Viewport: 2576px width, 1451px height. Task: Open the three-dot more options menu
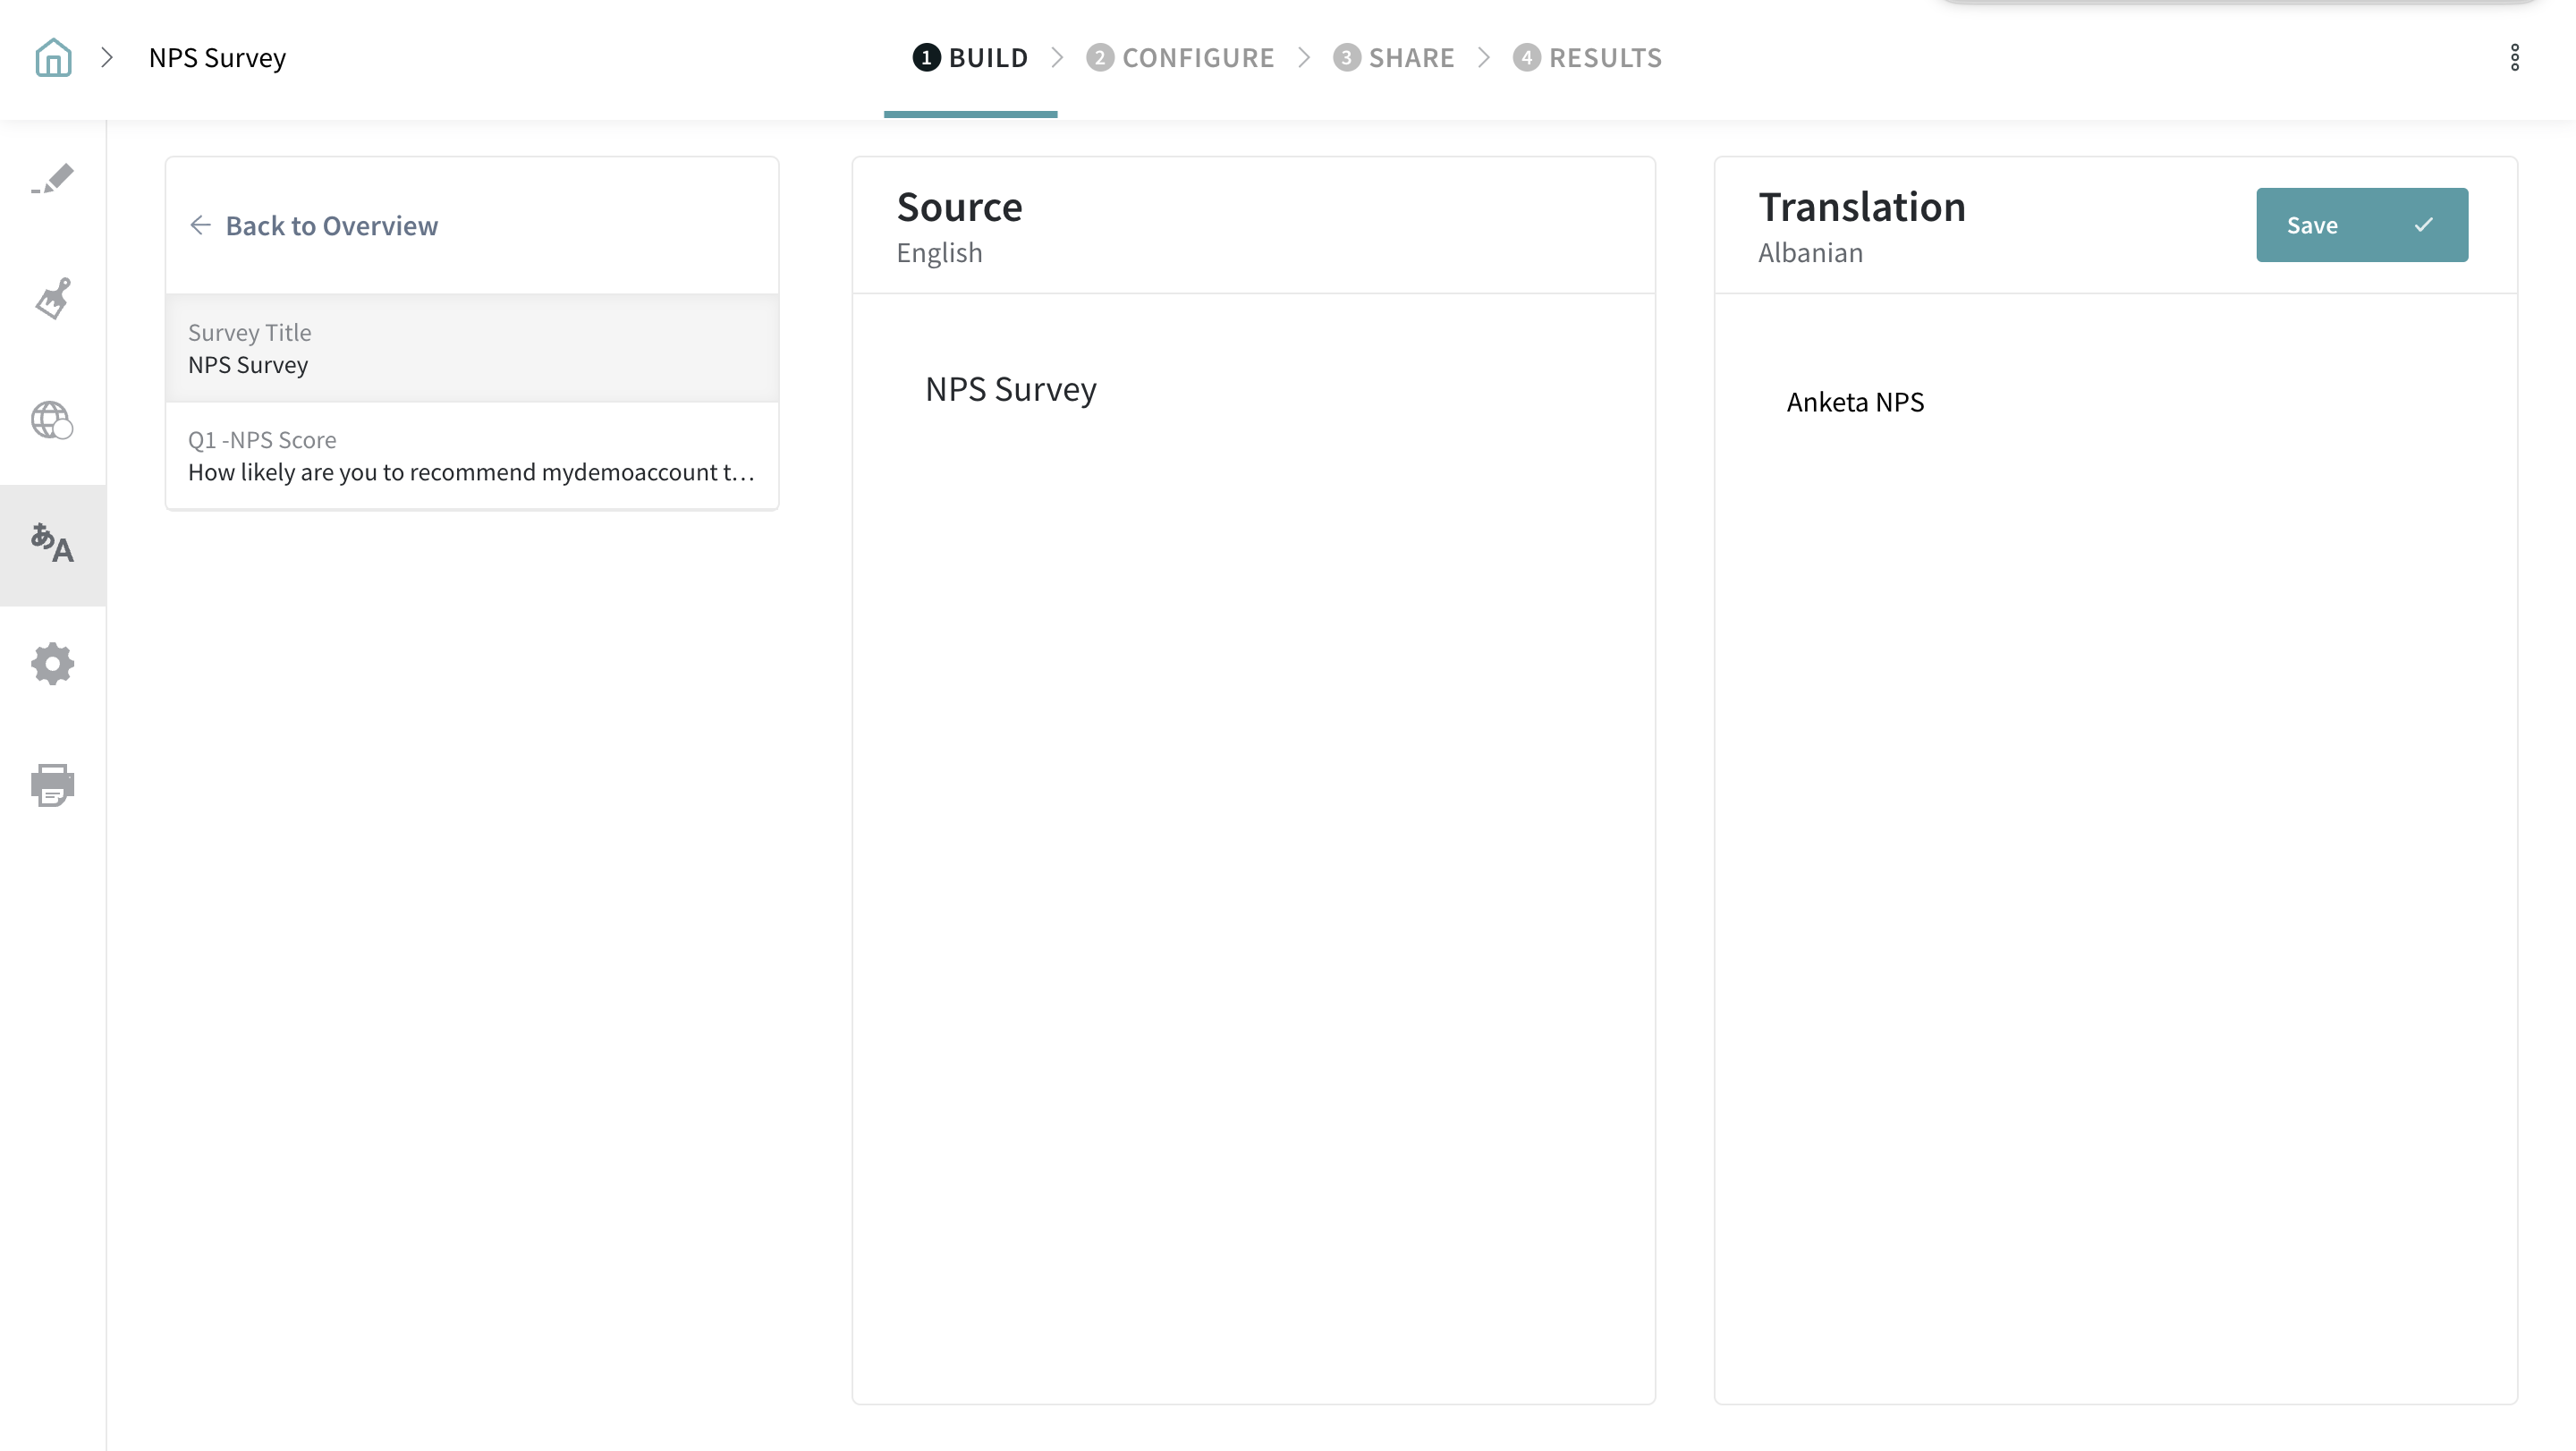point(2514,57)
